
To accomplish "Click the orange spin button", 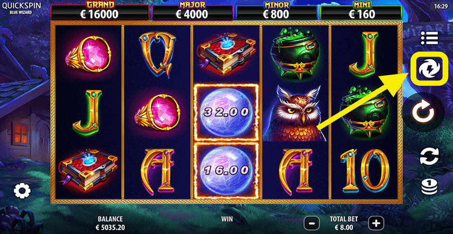I will click(x=423, y=112).
